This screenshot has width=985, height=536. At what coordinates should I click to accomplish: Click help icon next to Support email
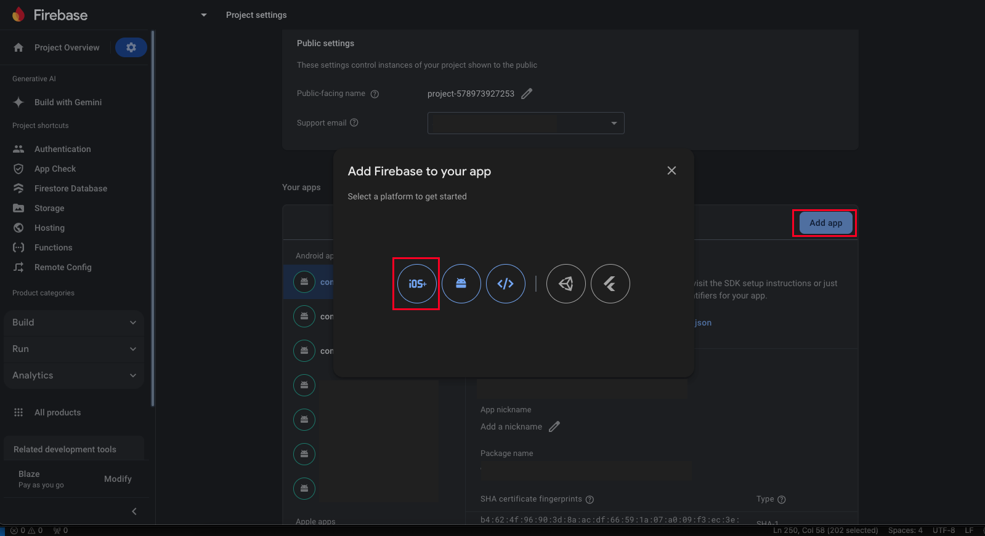(354, 122)
